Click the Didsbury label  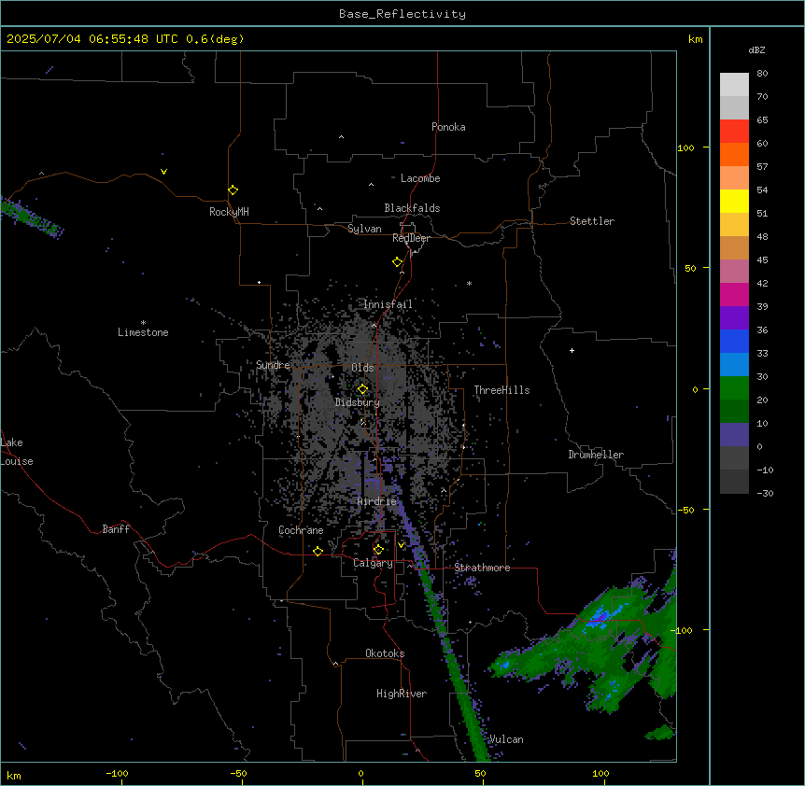pos(358,402)
